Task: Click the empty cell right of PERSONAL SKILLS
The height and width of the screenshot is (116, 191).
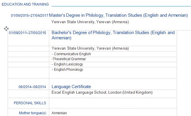Action: [113, 103]
